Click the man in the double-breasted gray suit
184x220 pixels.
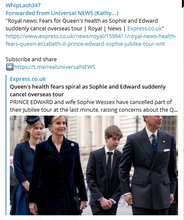[x=149, y=166]
